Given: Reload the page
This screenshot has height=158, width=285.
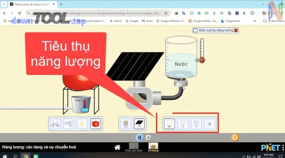Looking at the screenshot, I should point(19,13).
